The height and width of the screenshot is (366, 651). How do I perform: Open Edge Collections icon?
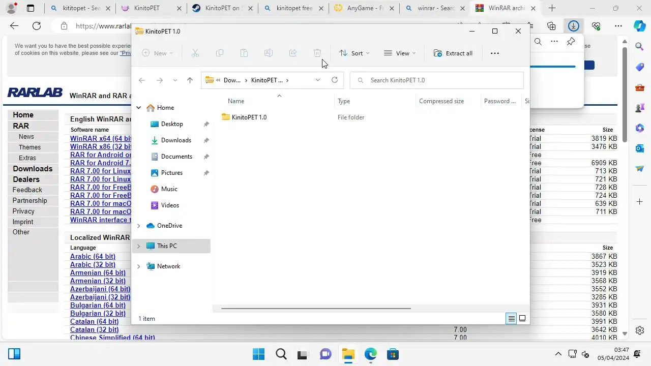[x=551, y=26]
